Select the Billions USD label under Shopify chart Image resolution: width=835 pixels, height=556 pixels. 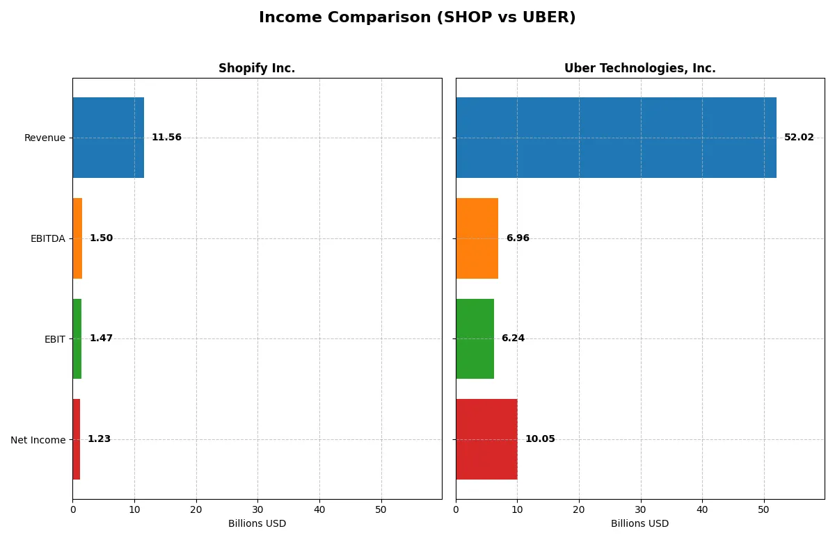(257, 523)
